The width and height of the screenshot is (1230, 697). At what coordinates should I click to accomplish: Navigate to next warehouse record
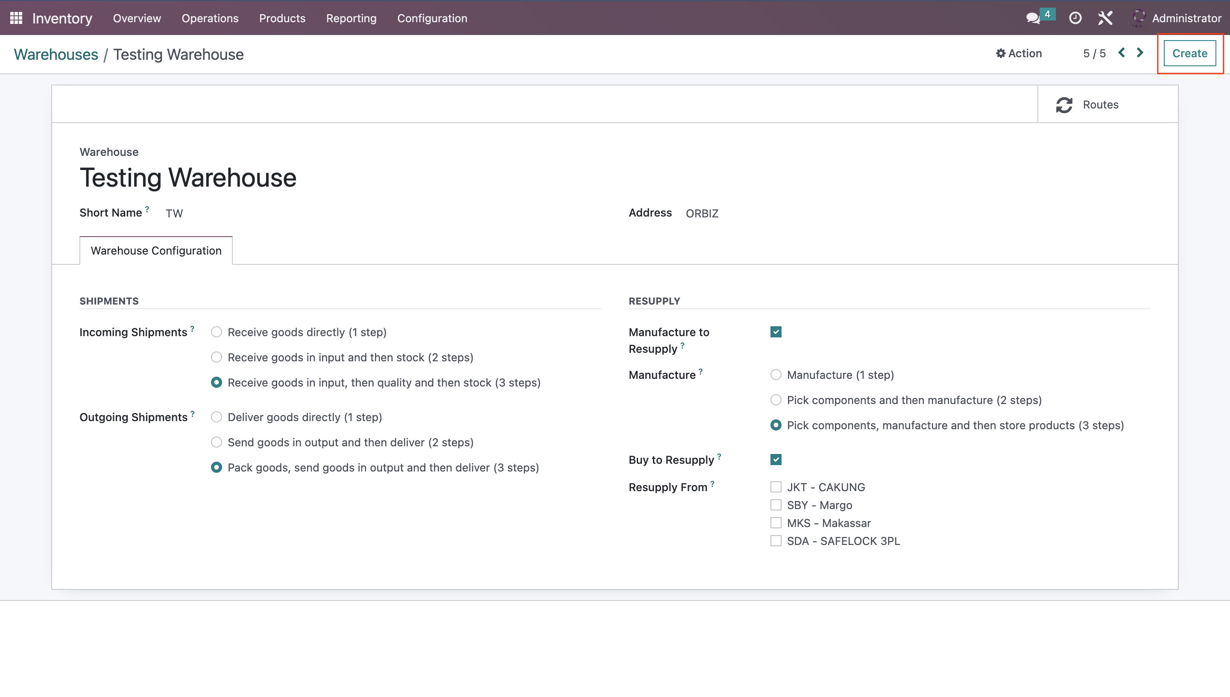[1139, 53]
